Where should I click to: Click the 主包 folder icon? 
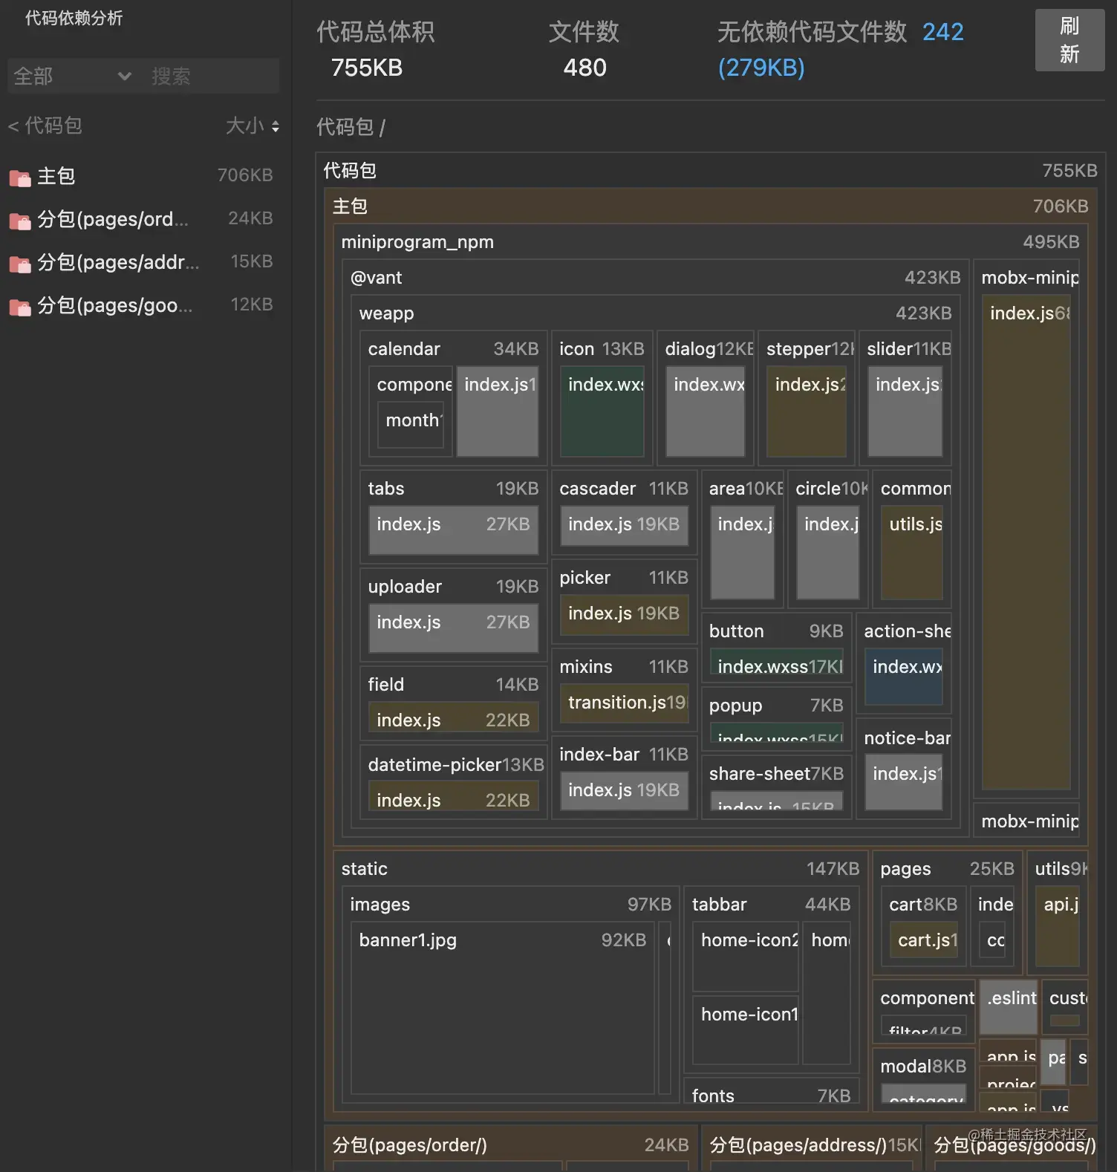20,178
